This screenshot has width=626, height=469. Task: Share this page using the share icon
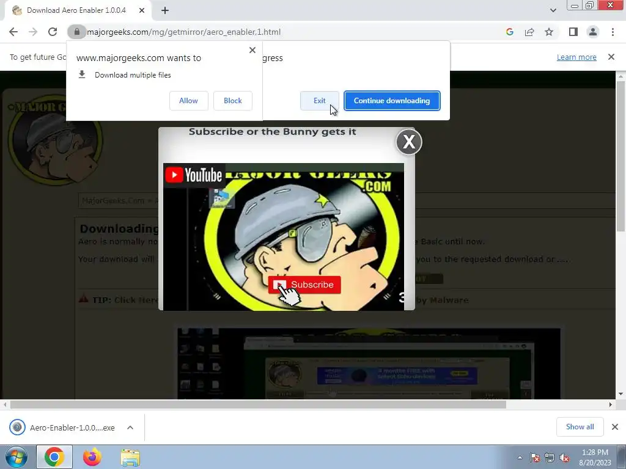pos(529,32)
